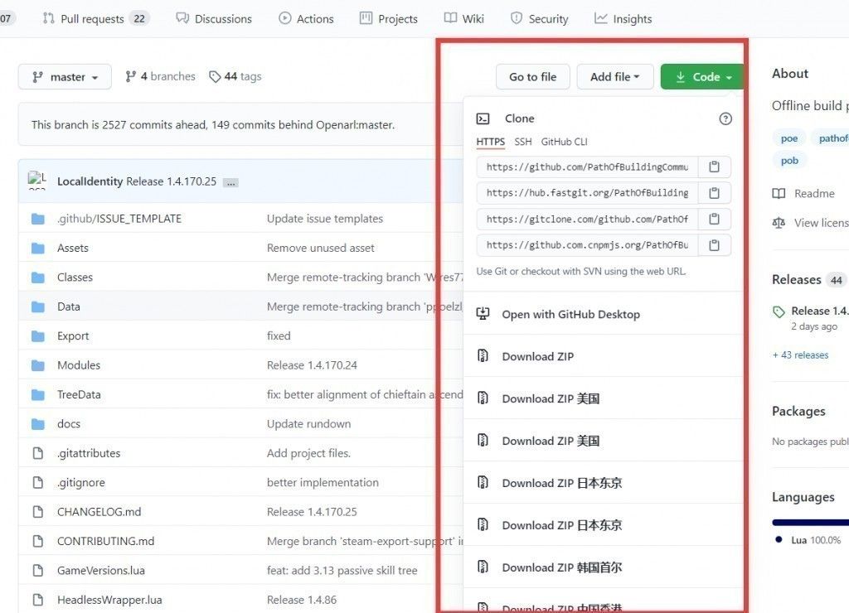Click the file icon beside HeadlessWrapper.lua
The image size is (849, 613).
(38, 600)
